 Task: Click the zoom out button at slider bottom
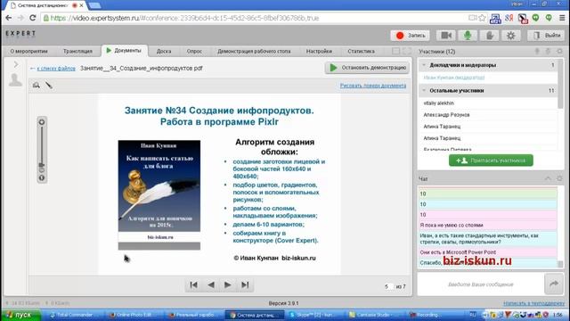click(42, 178)
